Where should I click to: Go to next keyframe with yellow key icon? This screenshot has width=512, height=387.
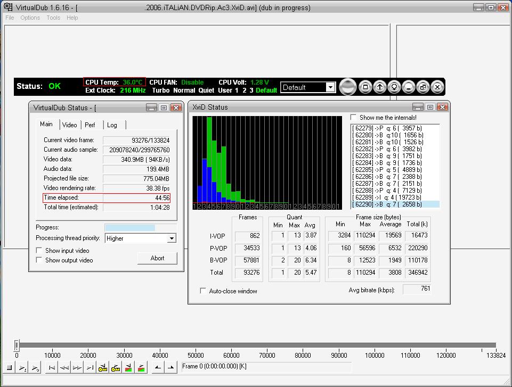click(115, 368)
